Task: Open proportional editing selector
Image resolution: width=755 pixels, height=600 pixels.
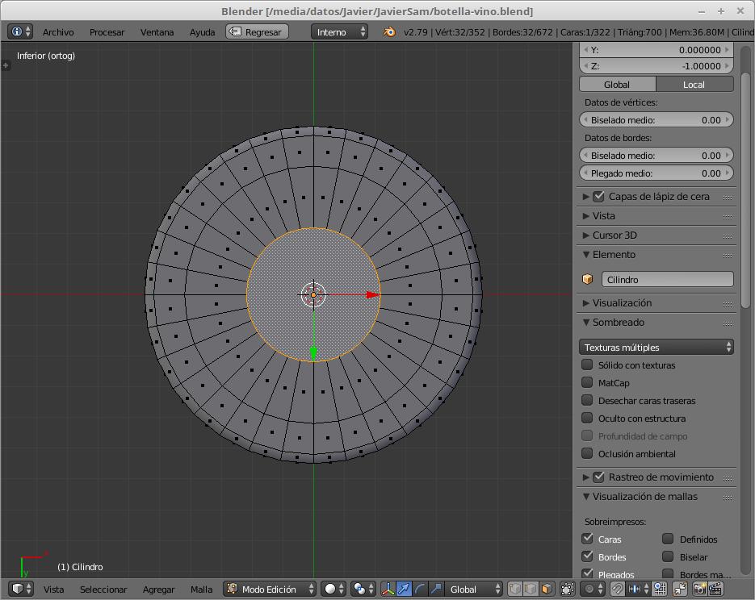Action: point(593,589)
